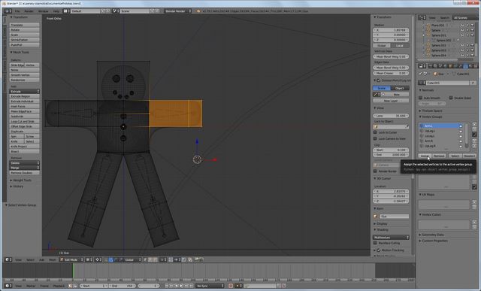Click the jump to start frame button
Viewport: 481px width, 291px height.
[167, 286]
